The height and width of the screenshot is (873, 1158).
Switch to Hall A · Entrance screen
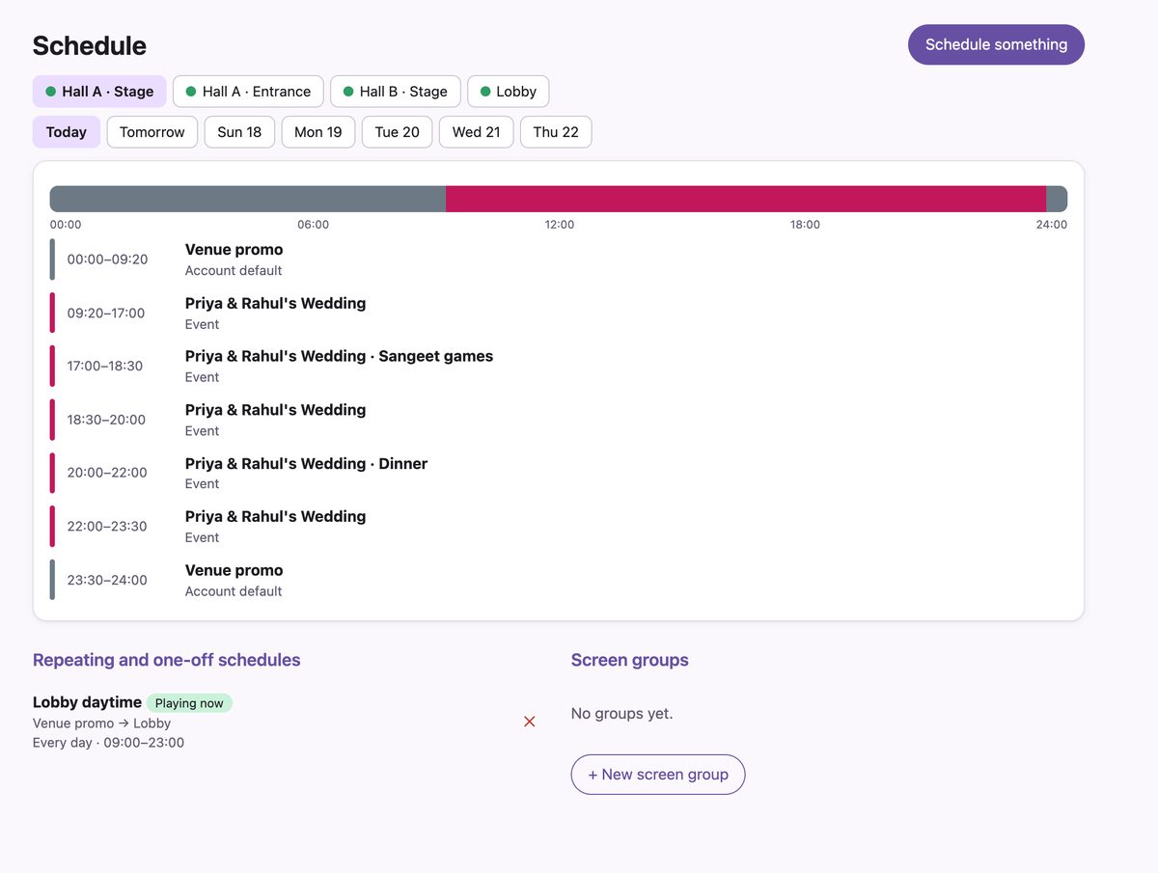[248, 92]
